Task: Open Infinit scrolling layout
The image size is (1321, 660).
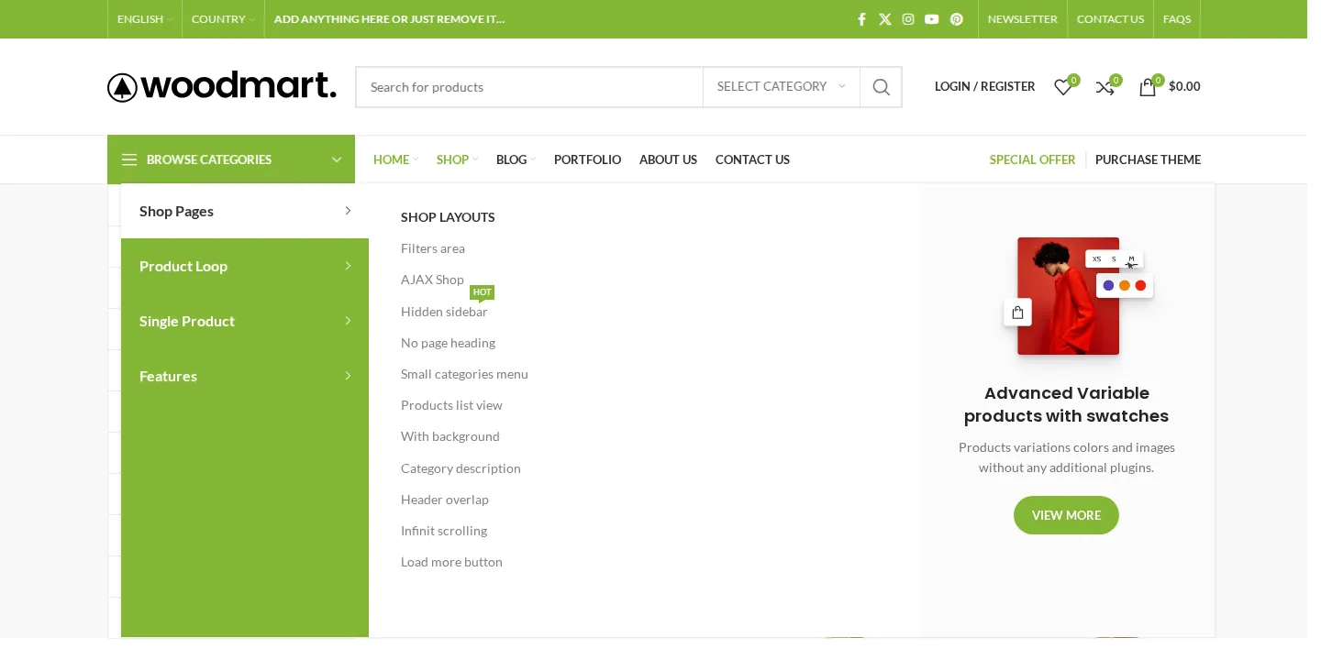Action: coord(444,531)
